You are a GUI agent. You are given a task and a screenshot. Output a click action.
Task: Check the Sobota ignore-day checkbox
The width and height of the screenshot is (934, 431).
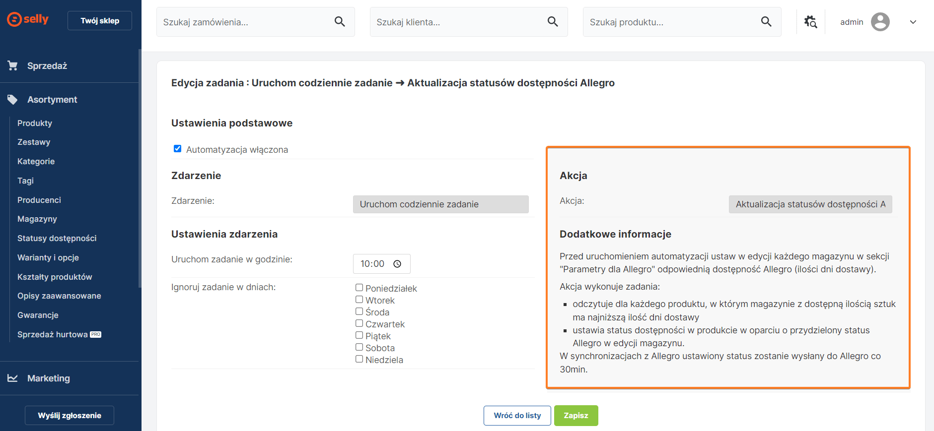(x=359, y=347)
